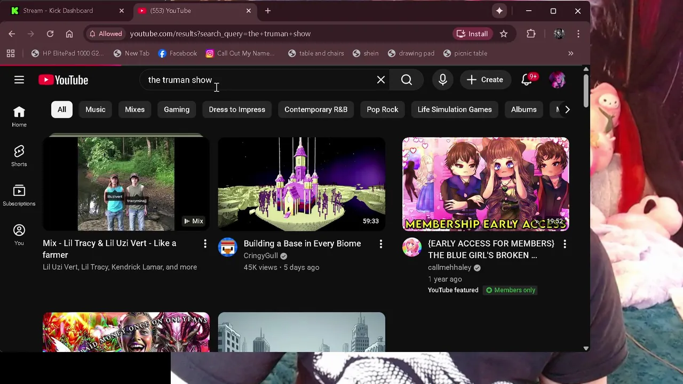This screenshot has height=384, width=683.
Task: Close the Kick Dashboard tab
Action: click(x=122, y=11)
